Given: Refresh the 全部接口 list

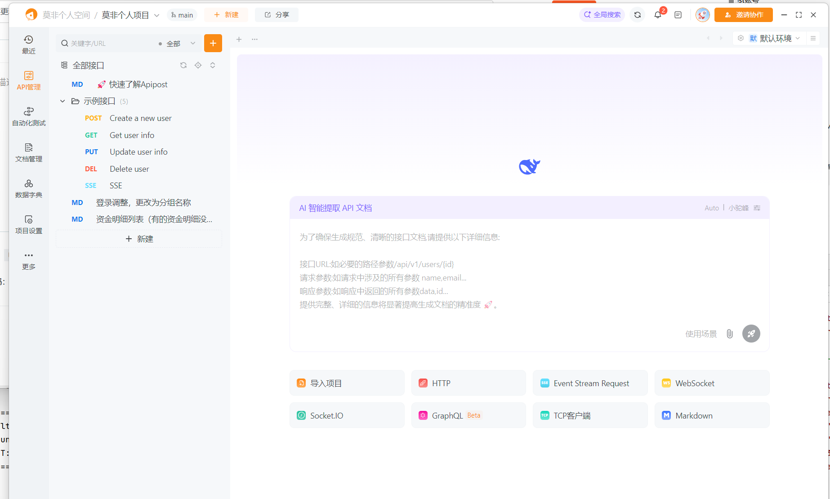Looking at the screenshot, I should coord(183,65).
